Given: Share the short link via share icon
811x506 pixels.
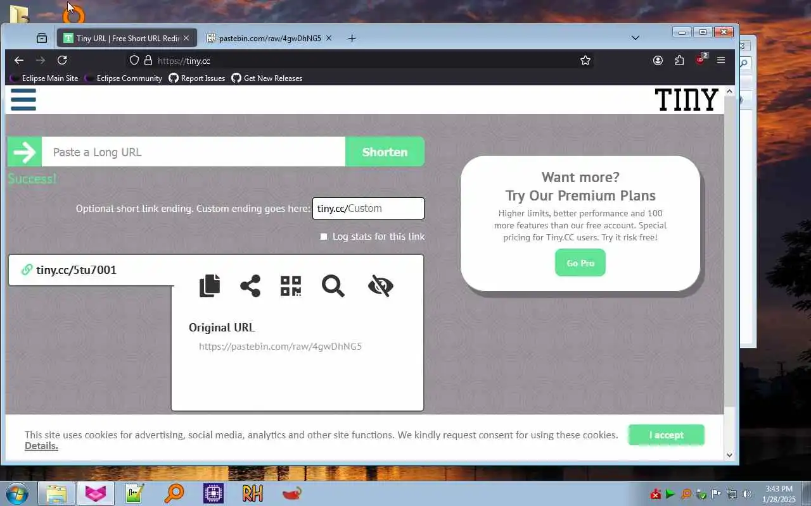Looking at the screenshot, I should pos(250,286).
